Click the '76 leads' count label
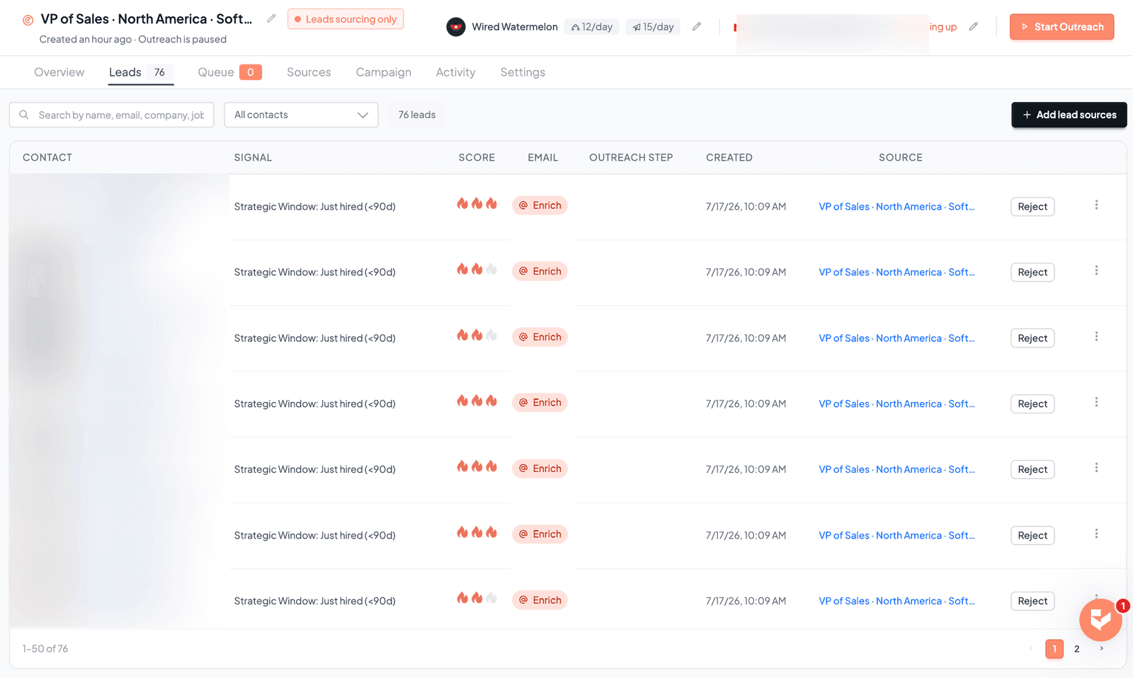This screenshot has height=678, width=1133. 417,115
